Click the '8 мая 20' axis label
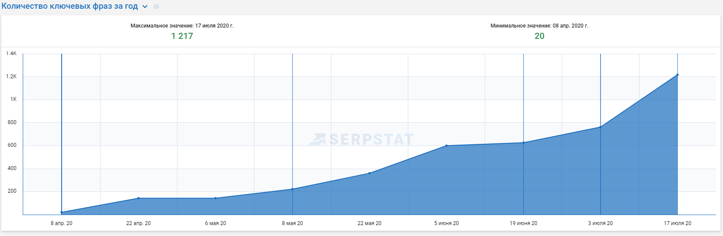723x236 pixels. point(292,223)
